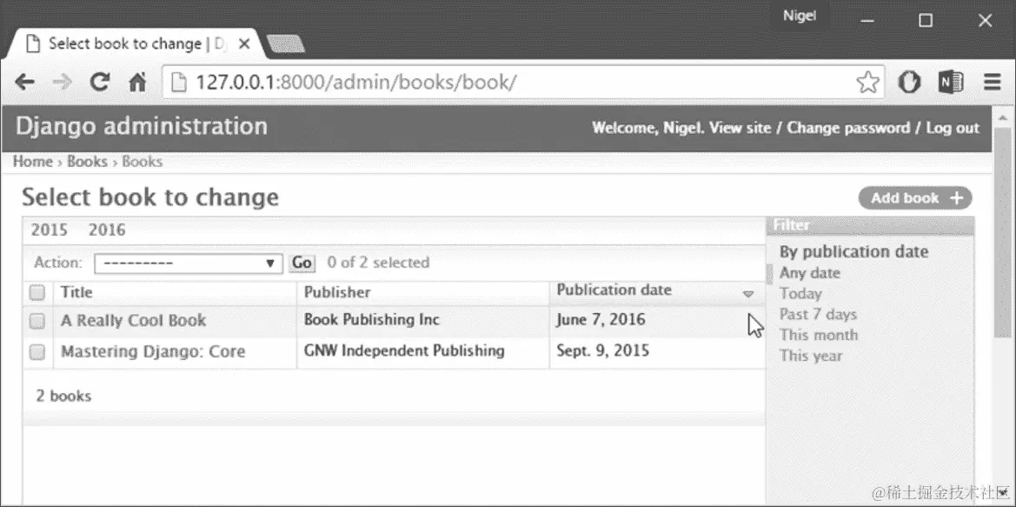This screenshot has width=1016, height=507.
Task: Filter books by year 2016
Action: click(x=107, y=230)
